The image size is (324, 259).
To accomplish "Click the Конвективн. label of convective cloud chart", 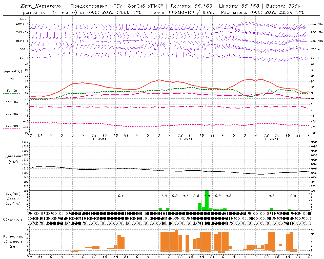I will [13, 236].
